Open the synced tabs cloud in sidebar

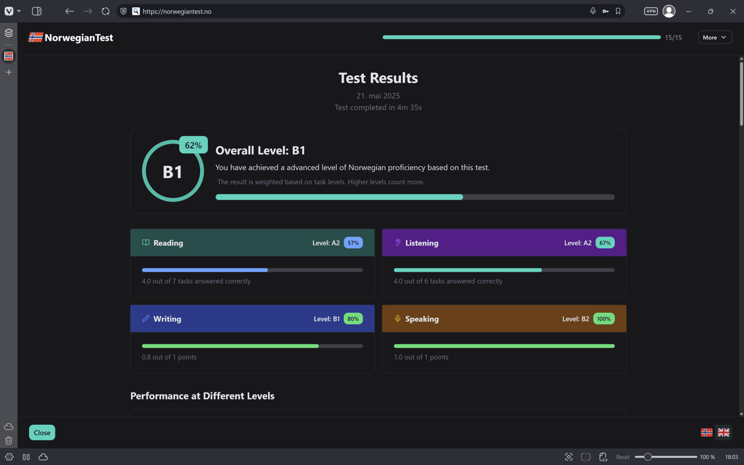[9, 427]
